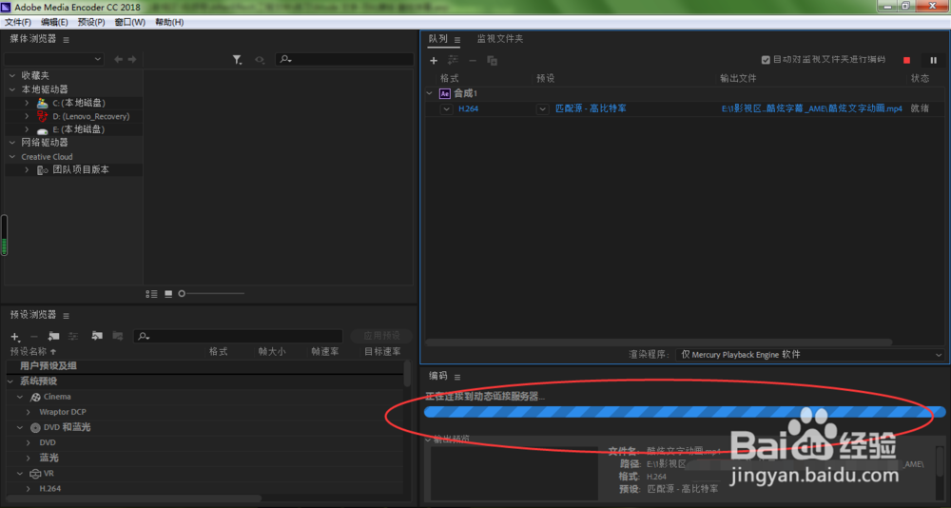This screenshot has width=951, height=508.
Task: Click the After Effects icon of 合成1
Action: coord(444,93)
